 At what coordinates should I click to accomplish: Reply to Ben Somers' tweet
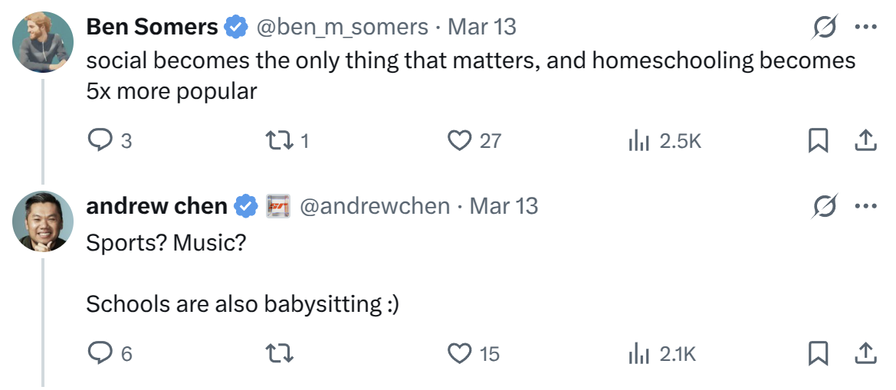coord(100,140)
